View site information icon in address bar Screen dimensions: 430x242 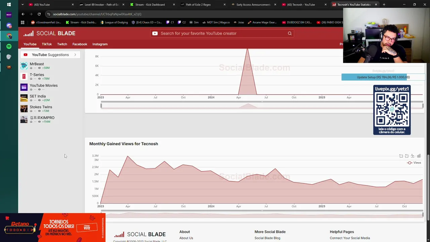[49, 14]
